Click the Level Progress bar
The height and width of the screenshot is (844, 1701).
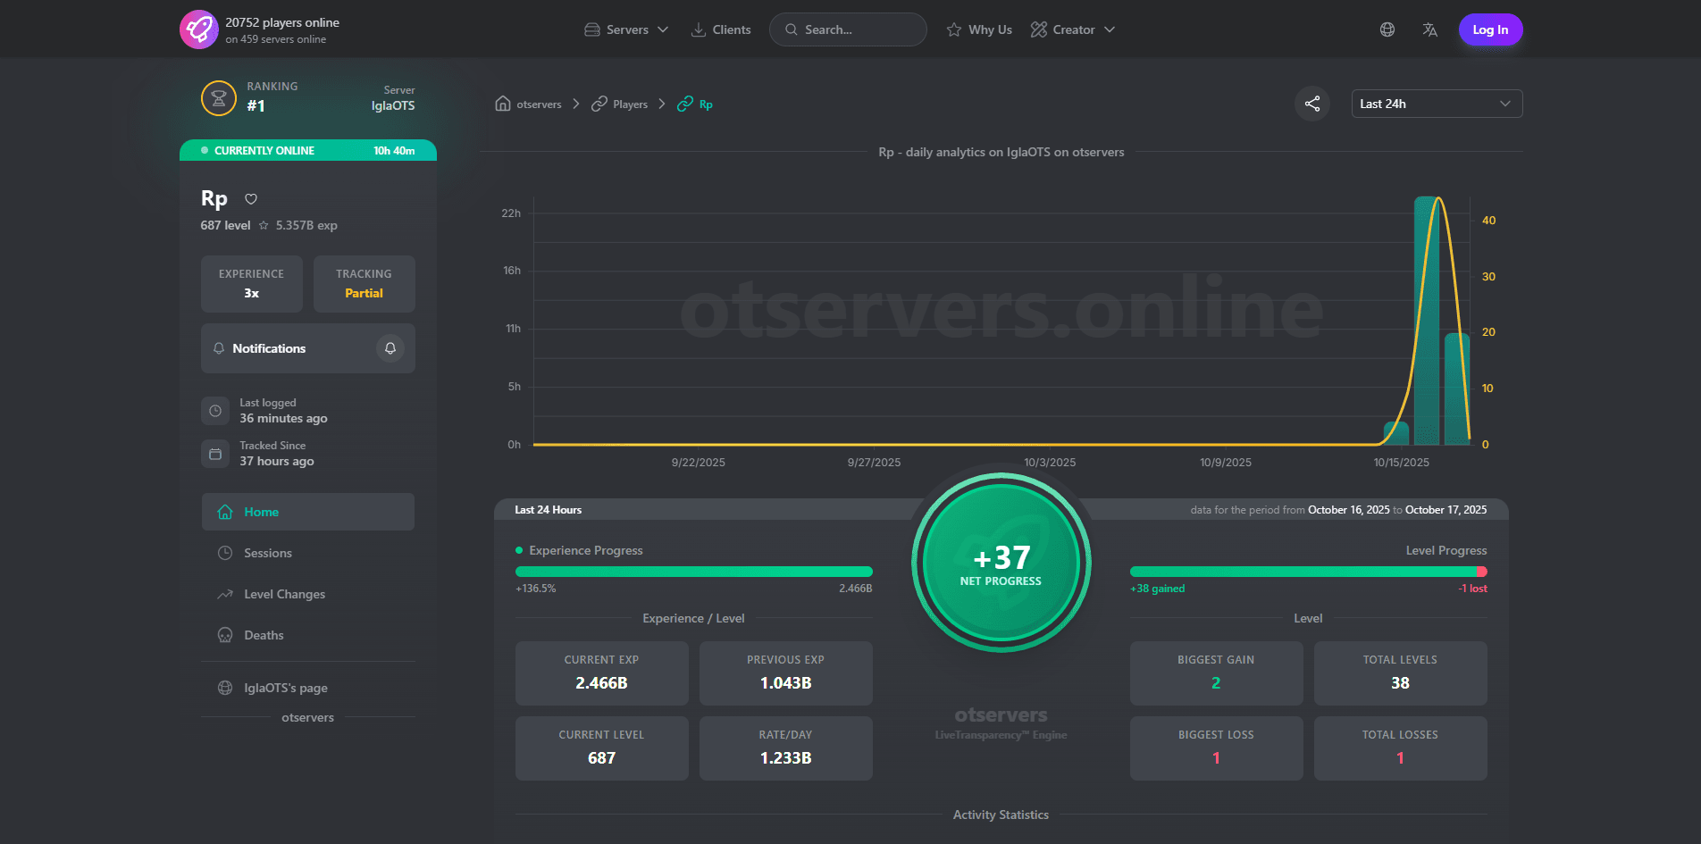[1309, 572]
